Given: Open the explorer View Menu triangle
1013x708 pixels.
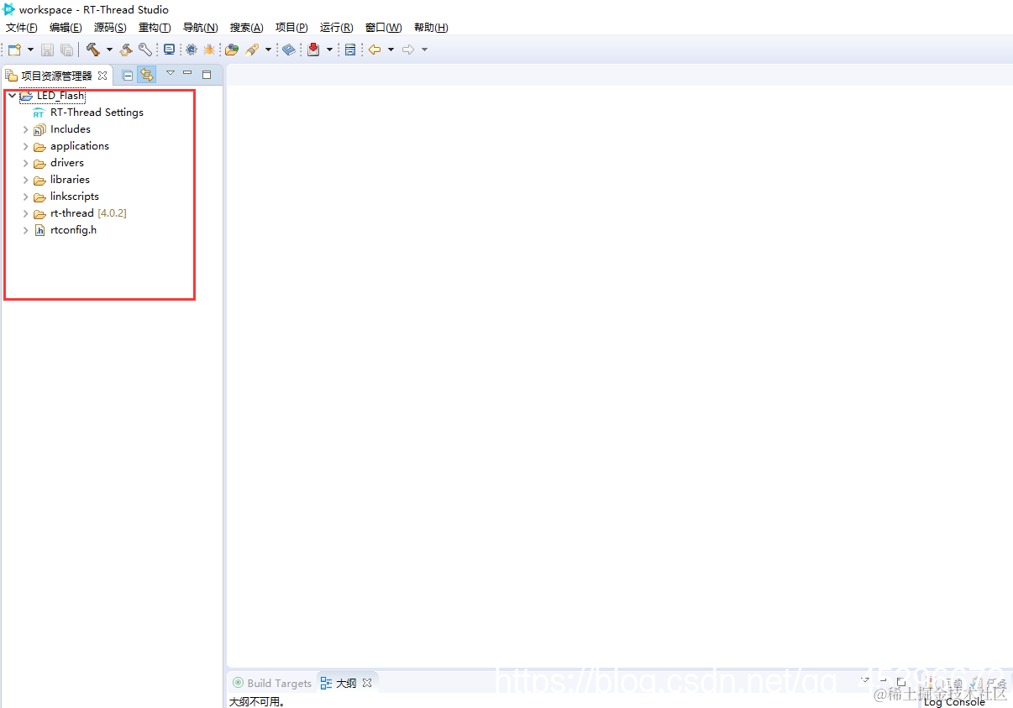Looking at the screenshot, I should click(x=171, y=73).
